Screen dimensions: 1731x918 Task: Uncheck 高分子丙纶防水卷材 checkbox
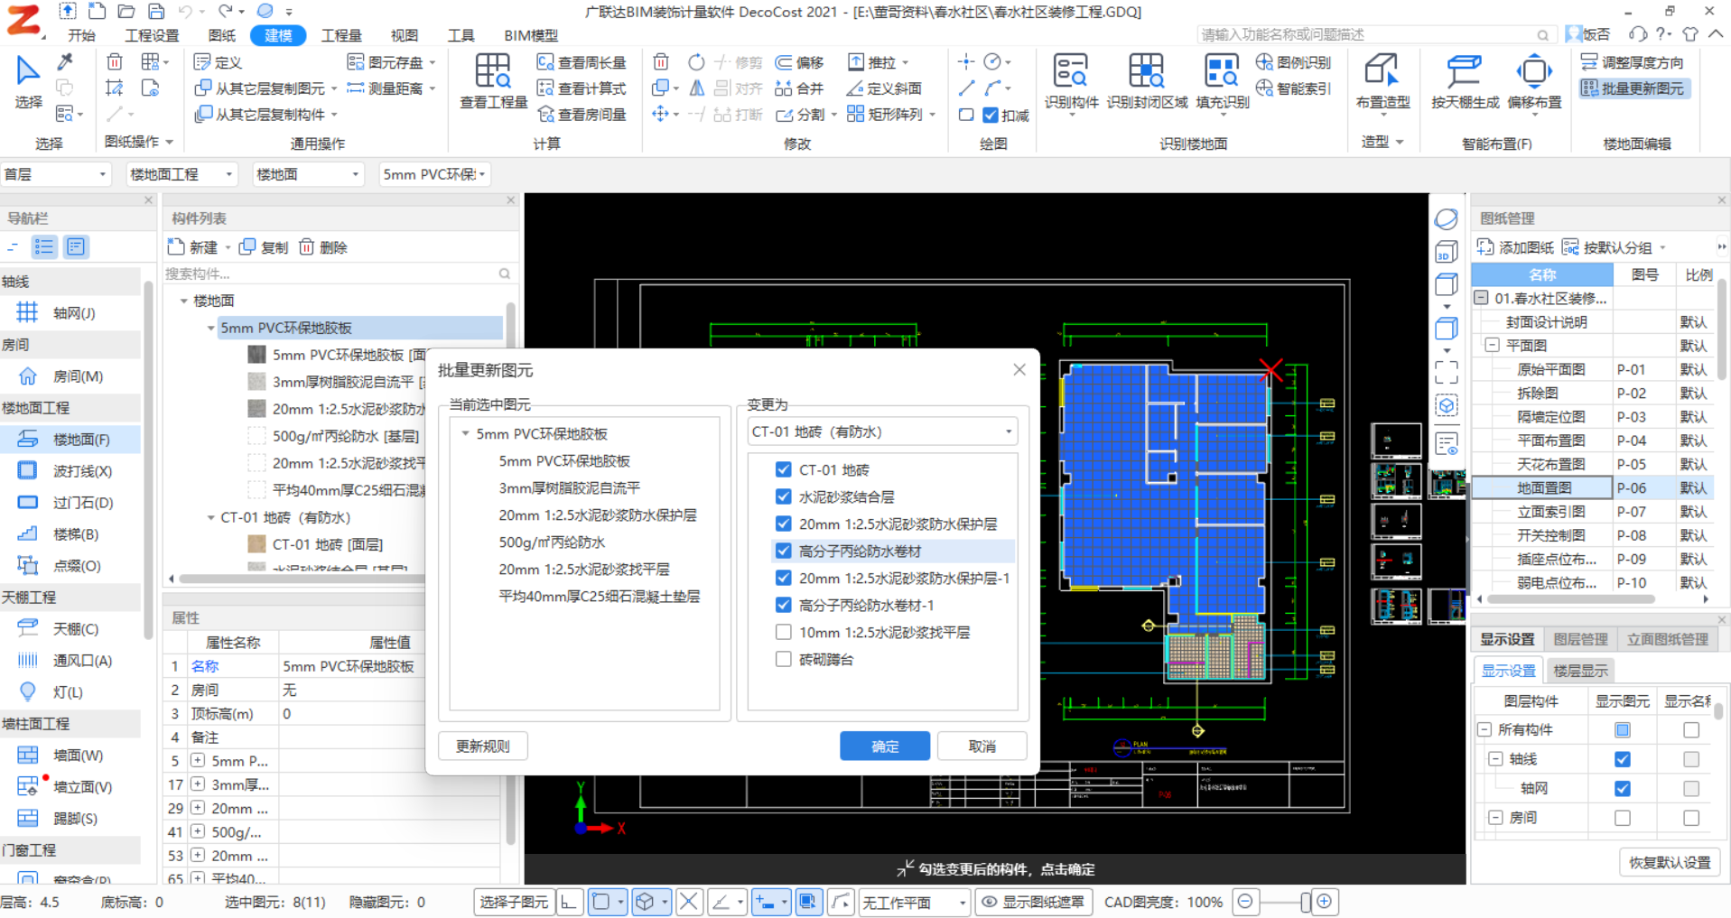click(783, 551)
